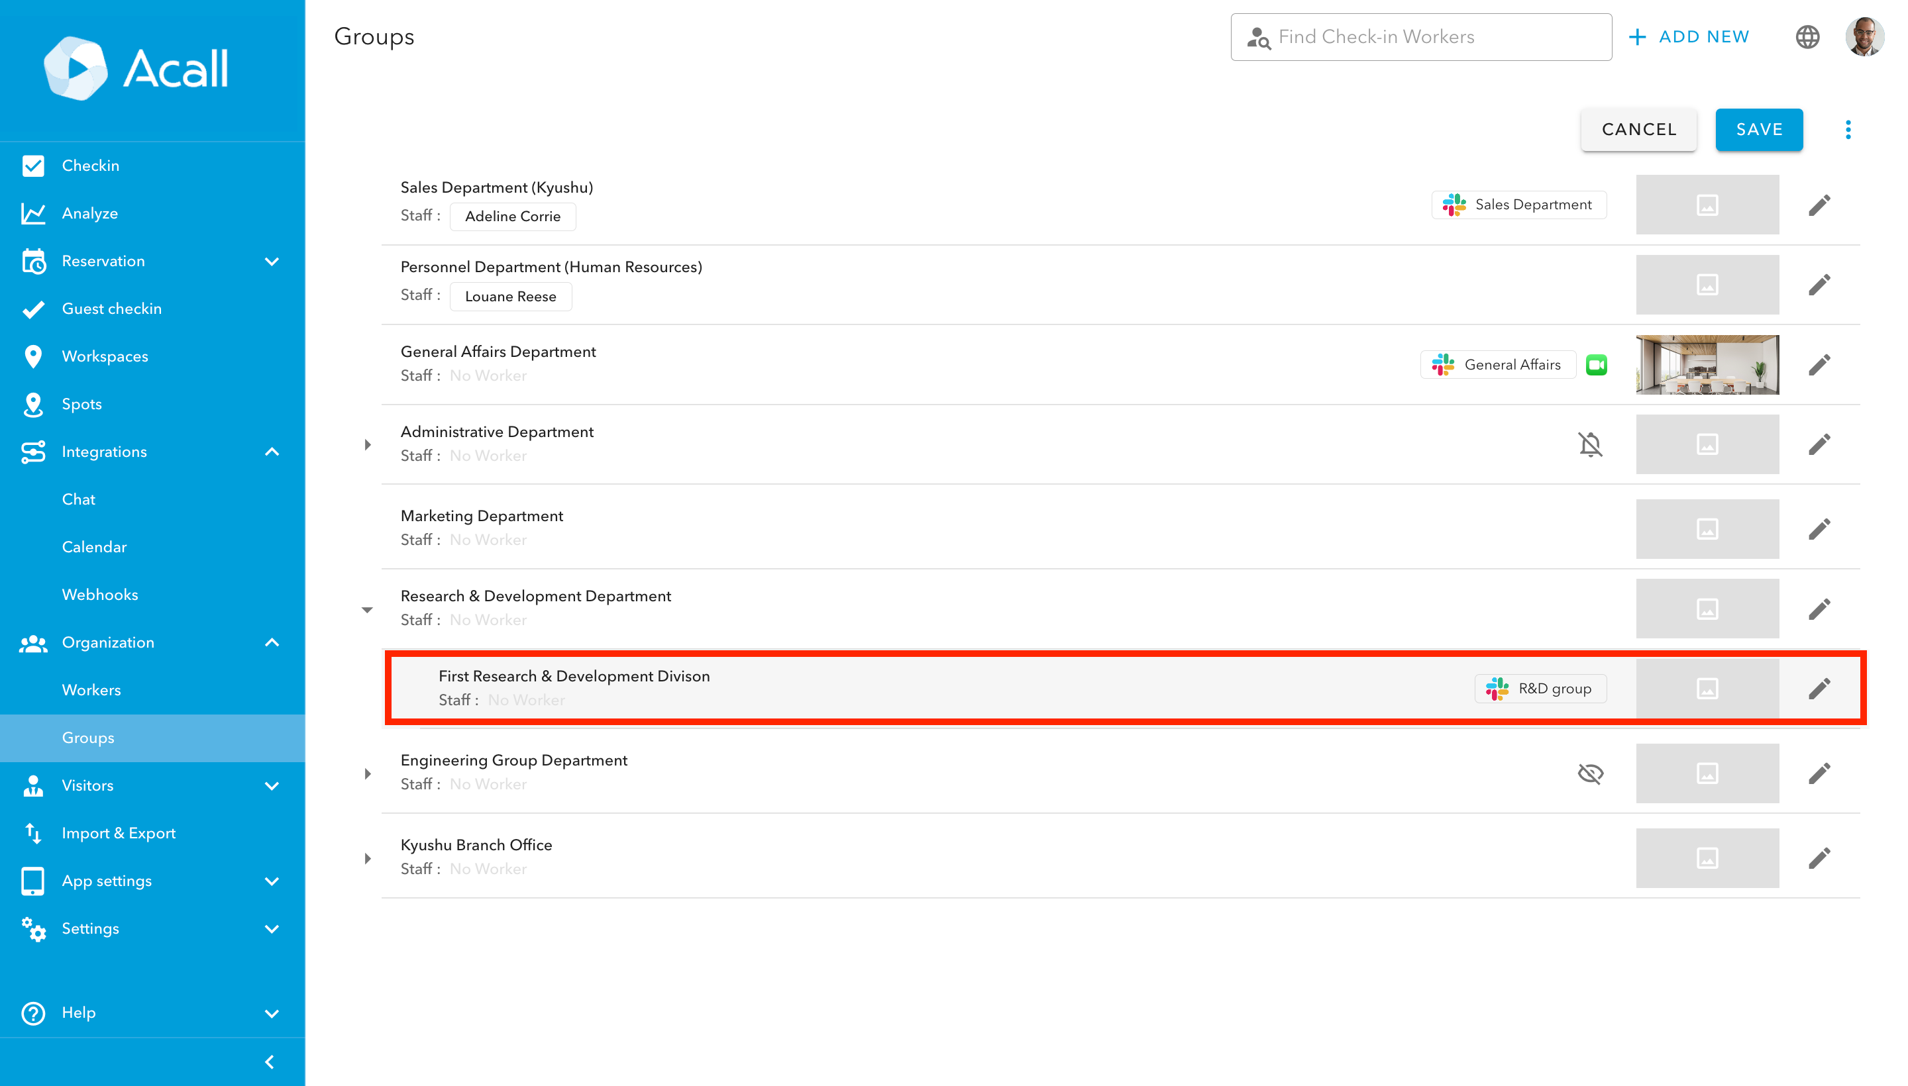Select Groups in sidebar
This screenshot has width=1908, height=1086.
pos(152,738)
